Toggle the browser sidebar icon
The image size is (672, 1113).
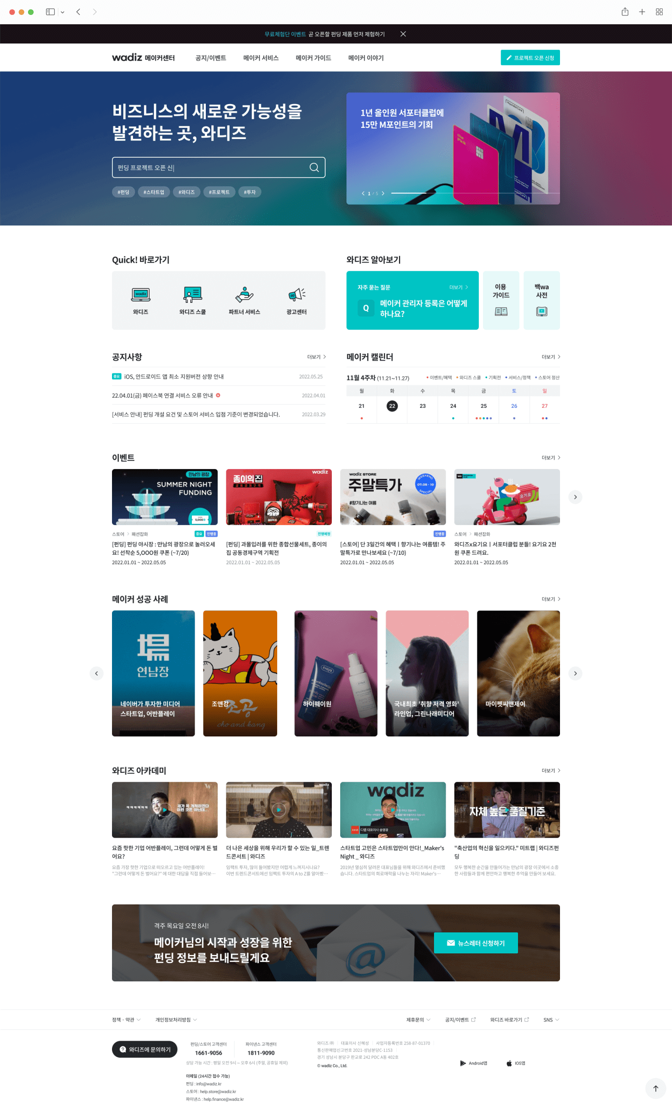tap(50, 12)
